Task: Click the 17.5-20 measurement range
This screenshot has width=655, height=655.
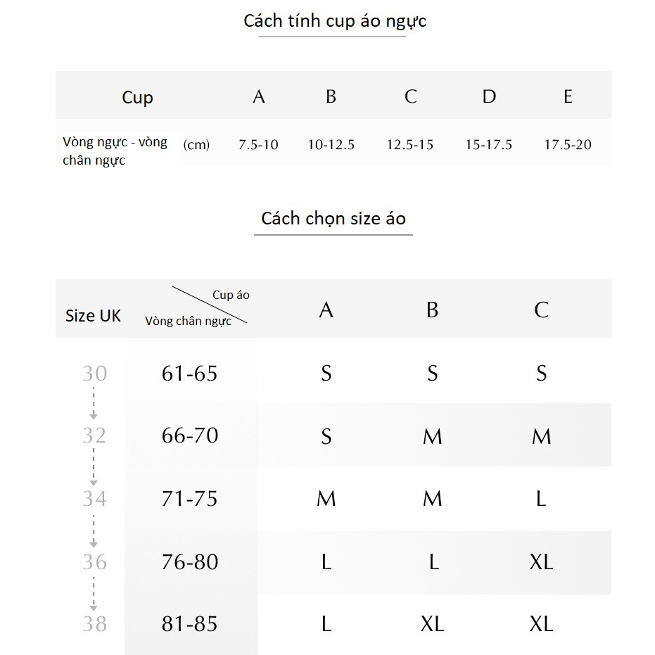Action: (x=568, y=145)
